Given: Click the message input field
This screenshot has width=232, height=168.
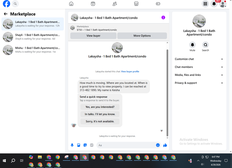Looking at the screenshot, I should (x=126, y=145).
